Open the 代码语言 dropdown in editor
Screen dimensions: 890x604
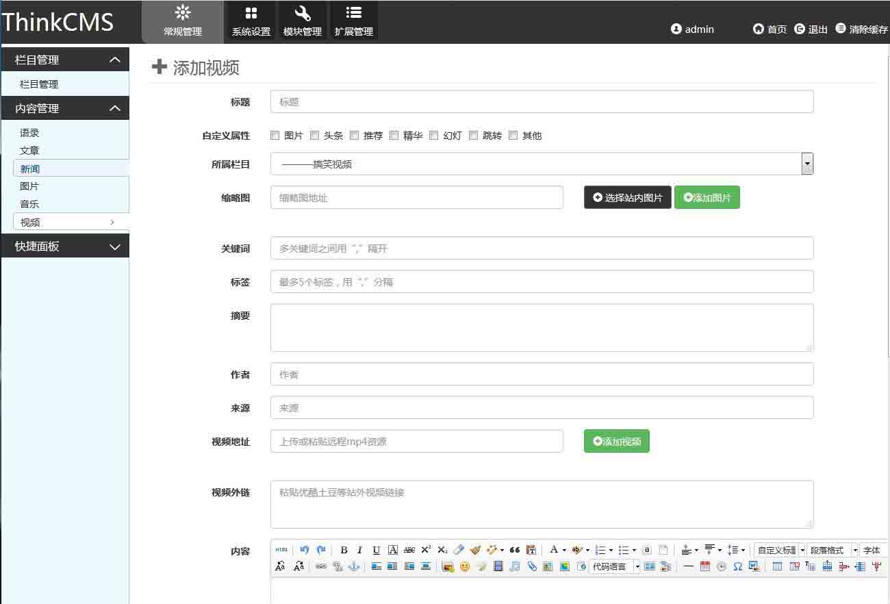[x=637, y=566]
